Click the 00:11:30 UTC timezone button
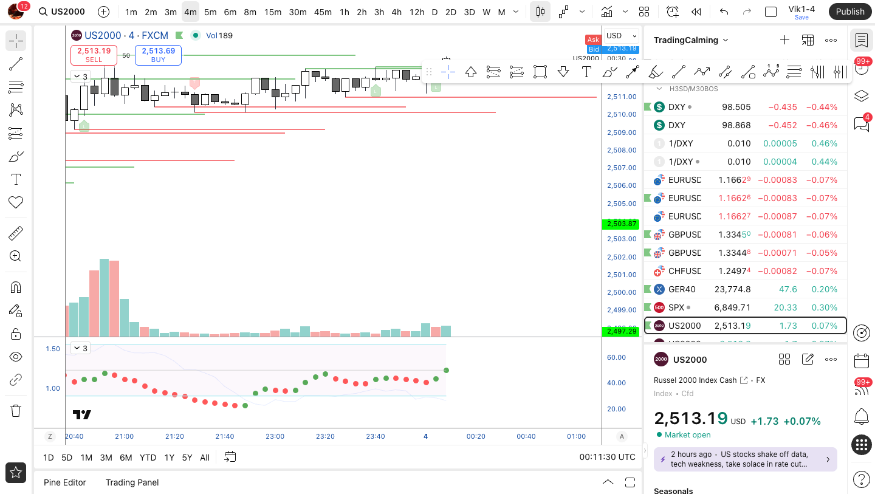 pyautogui.click(x=608, y=458)
